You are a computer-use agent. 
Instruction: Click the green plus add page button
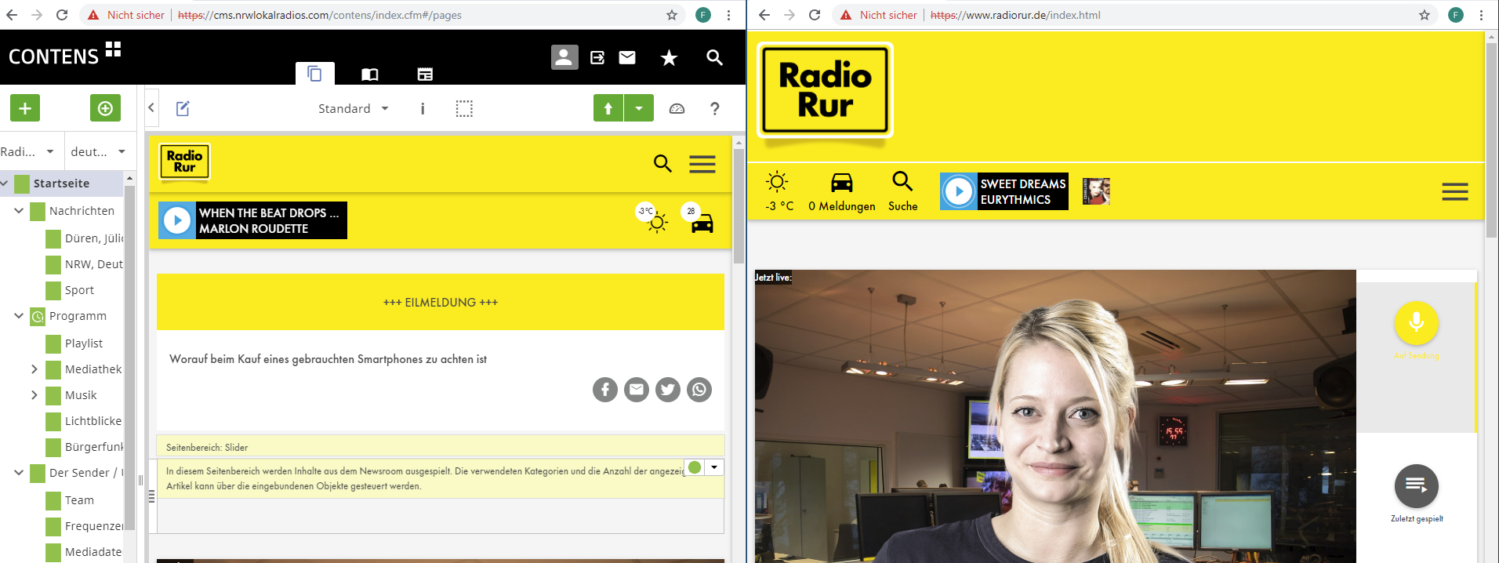coord(25,108)
